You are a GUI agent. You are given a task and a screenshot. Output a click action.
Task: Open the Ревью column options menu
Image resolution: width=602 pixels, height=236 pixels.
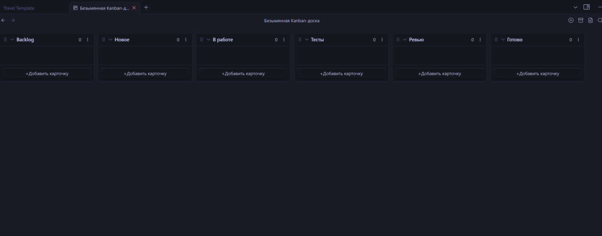[480, 40]
